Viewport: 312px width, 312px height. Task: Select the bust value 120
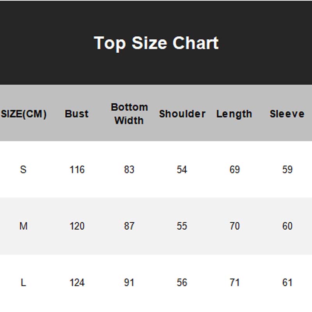click(x=77, y=226)
